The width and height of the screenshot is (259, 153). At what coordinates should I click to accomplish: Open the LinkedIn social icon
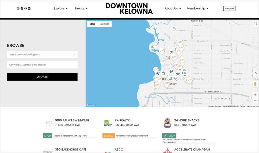coord(29,9)
